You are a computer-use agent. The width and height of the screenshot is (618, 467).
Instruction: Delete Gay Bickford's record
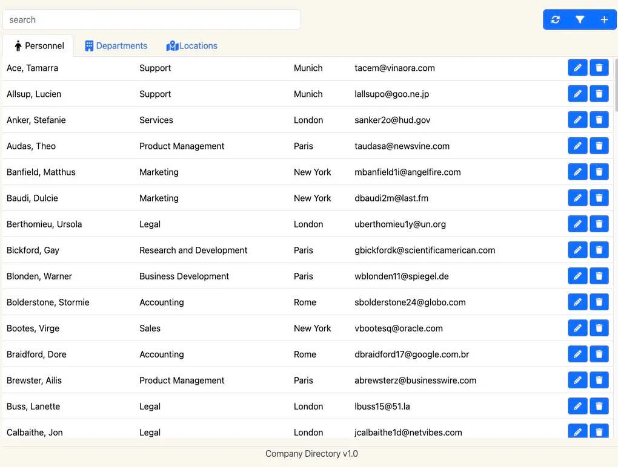[x=599, y=250]
